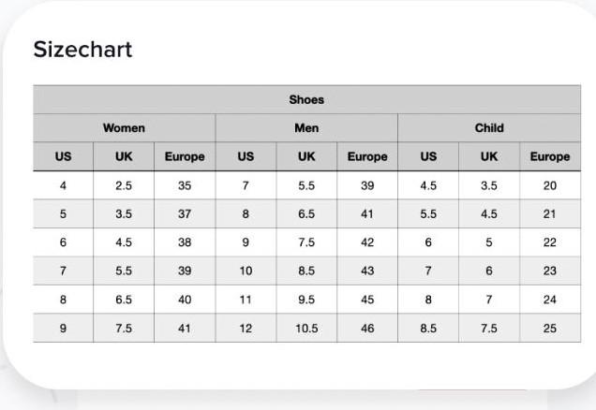596x410 pixels.
Task: Click the Europe header under Women
Action: tap(185, 156)
